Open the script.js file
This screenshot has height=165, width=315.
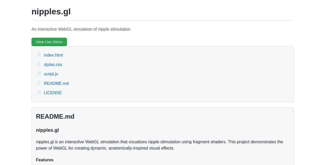[x=51, y=74]
